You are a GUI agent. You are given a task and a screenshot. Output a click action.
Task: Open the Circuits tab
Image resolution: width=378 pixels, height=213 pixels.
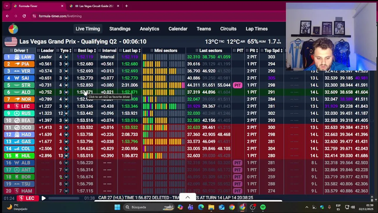pos(228,29)
